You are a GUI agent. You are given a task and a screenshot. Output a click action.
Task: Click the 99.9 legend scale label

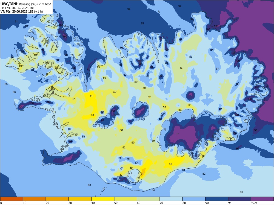[253, 203]
